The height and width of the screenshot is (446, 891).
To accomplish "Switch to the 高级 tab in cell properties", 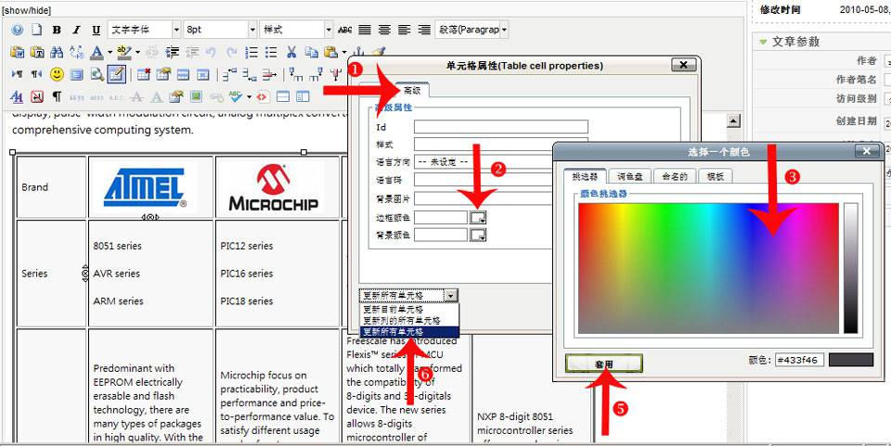I will 412,90.
